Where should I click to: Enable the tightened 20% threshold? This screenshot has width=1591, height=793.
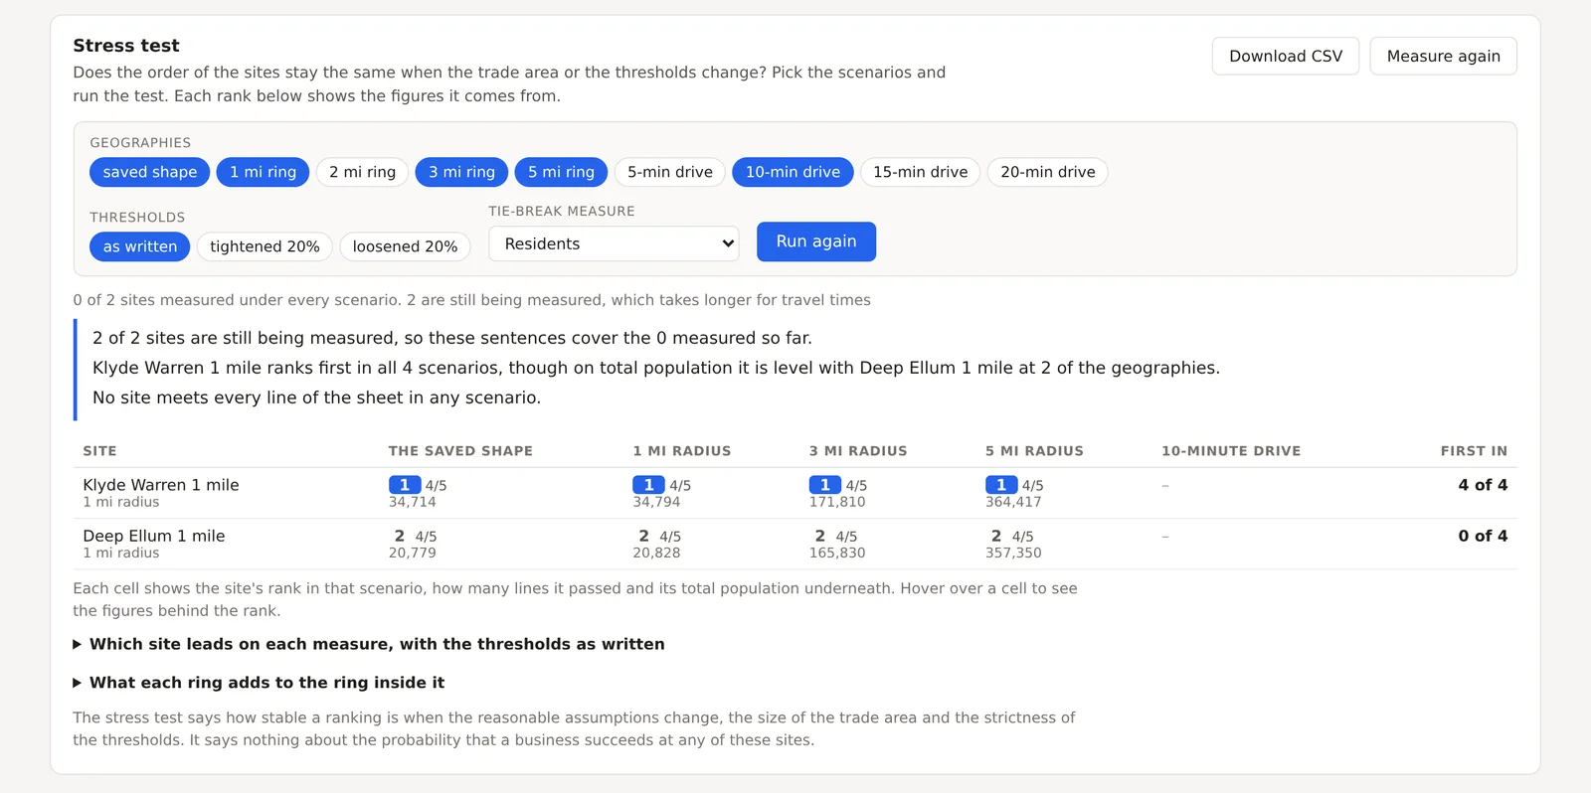[265, 246]
